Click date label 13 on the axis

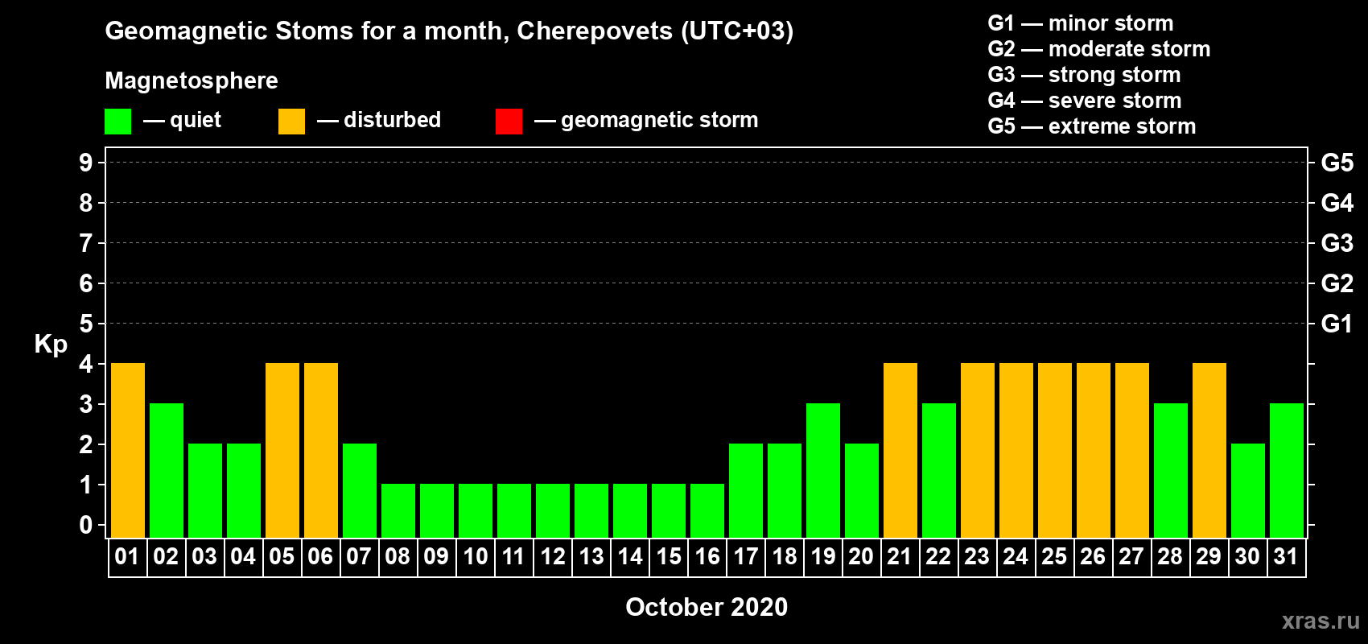click(x=591, y=556)
